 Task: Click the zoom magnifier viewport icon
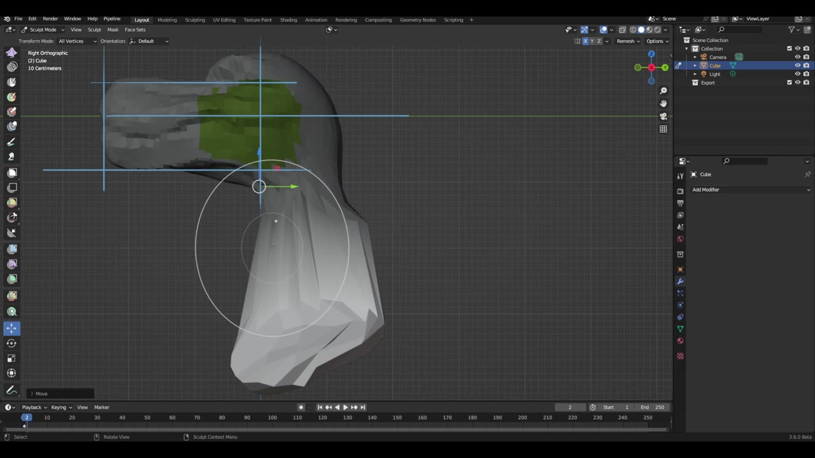pos(663,91)
